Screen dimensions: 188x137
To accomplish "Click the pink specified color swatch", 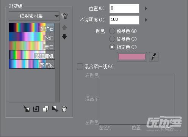I will 132,57.
